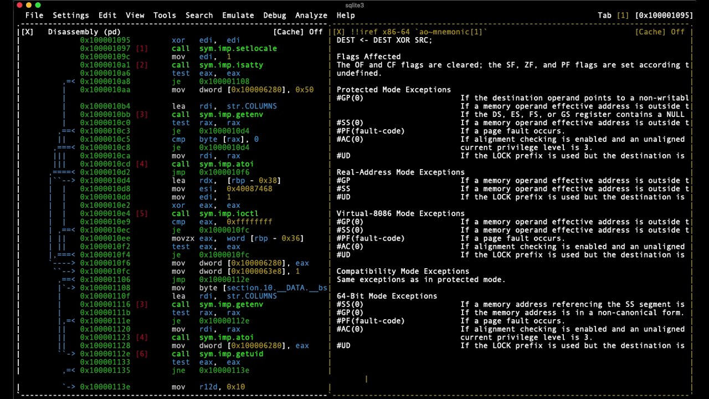Open the Emulate menu

point(238,16)
